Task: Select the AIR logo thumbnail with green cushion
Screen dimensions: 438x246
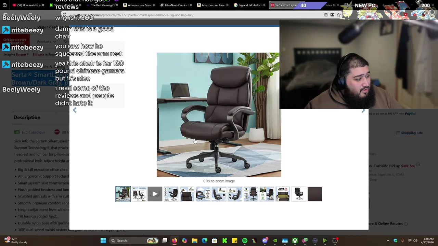Action: click(x=283, y=194)
